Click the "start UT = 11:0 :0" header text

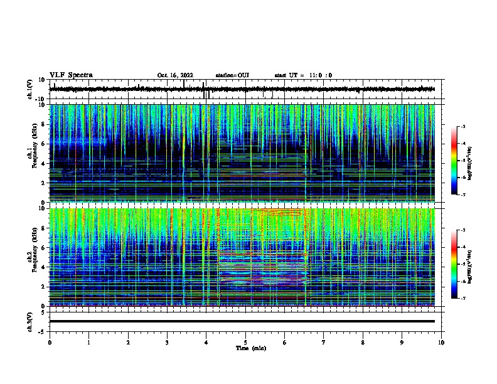[303, 75]
